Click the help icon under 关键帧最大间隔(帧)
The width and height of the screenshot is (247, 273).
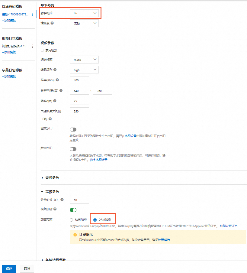pyautogui.click(x=50, y=119)
